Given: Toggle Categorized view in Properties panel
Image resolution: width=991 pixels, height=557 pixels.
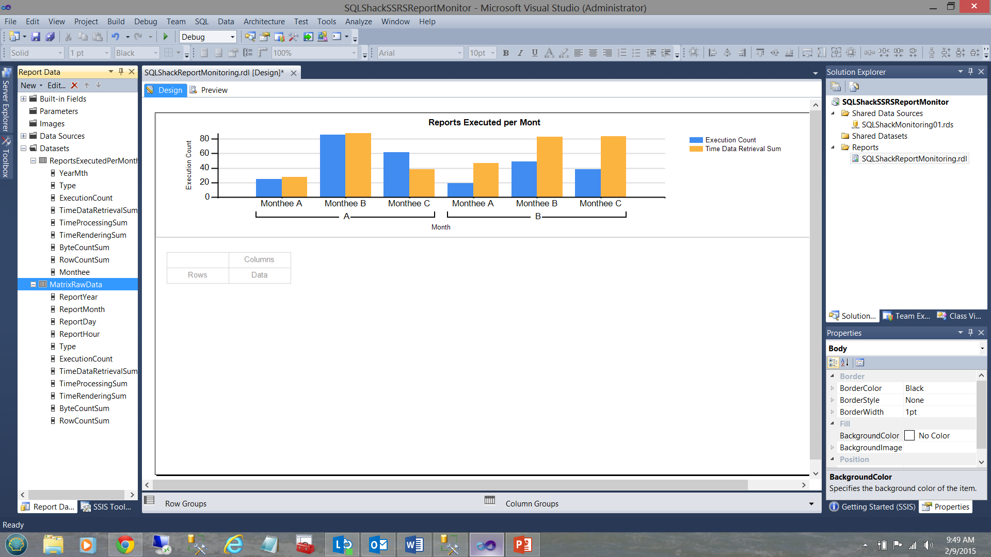Looking at the screenshot, I should [833, 363].
